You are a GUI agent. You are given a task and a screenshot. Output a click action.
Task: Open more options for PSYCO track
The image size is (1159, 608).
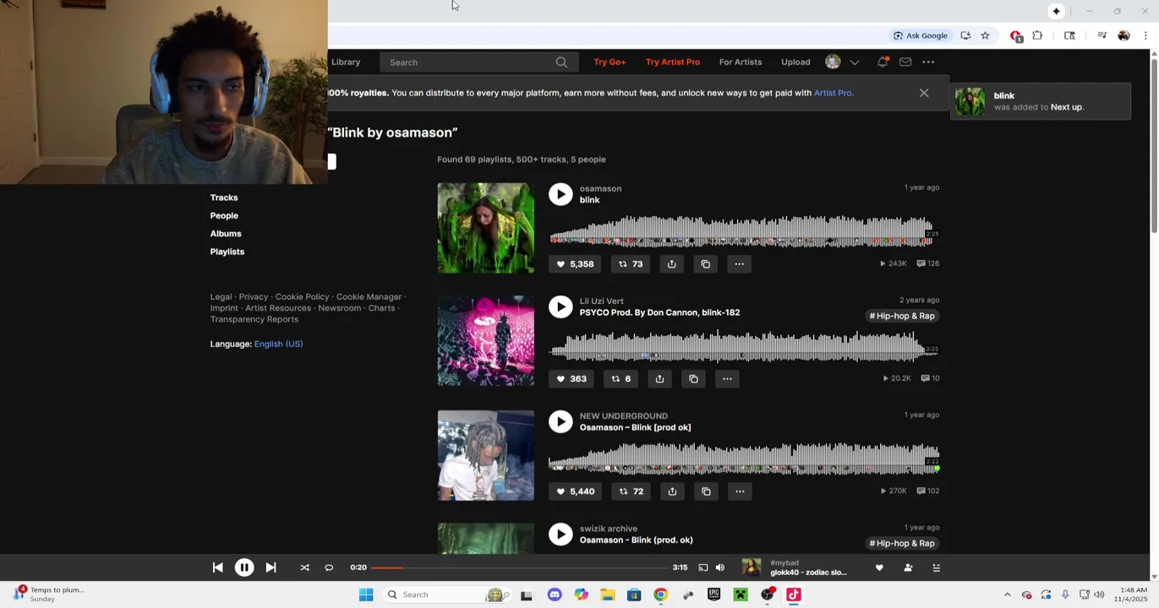pos(727,379)
